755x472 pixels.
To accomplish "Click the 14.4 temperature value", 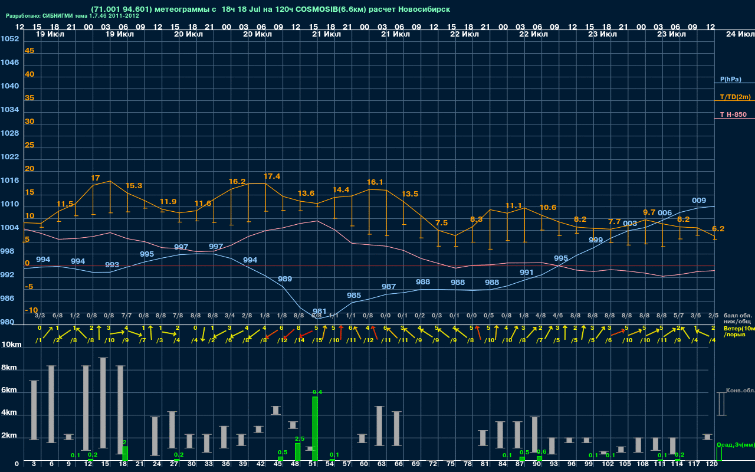I will coord(341,190).
